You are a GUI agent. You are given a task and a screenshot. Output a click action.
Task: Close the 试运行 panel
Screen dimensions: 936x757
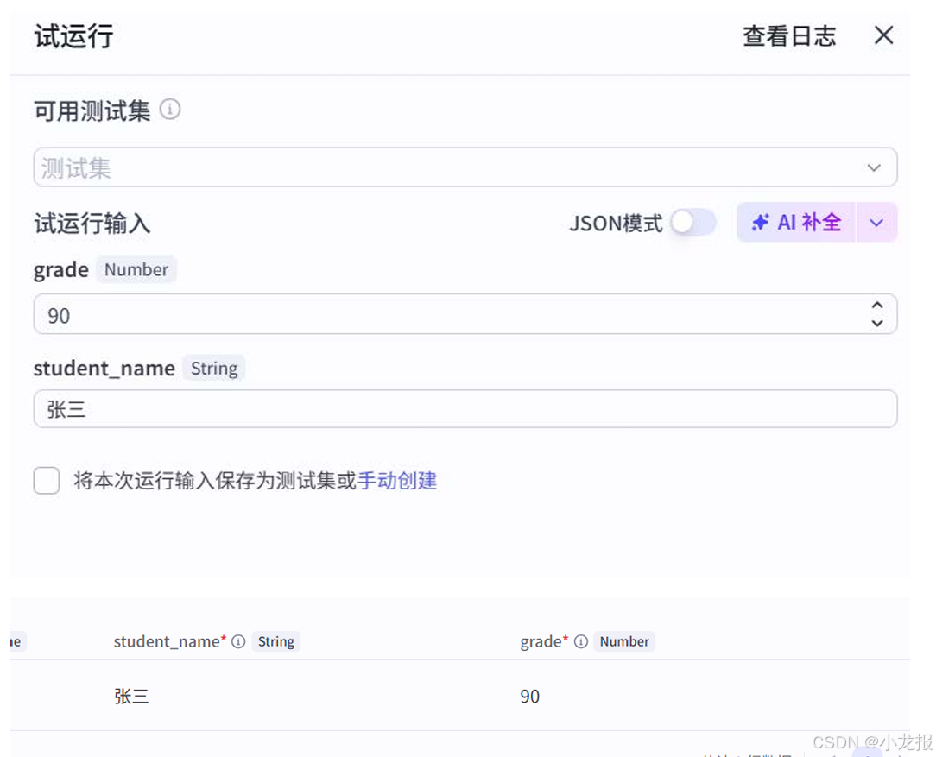883,35
